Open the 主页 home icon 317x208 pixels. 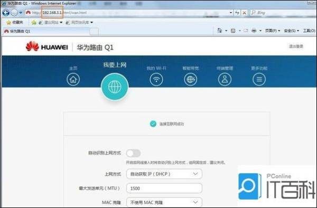pyautogui.click(x=73, y=79)
